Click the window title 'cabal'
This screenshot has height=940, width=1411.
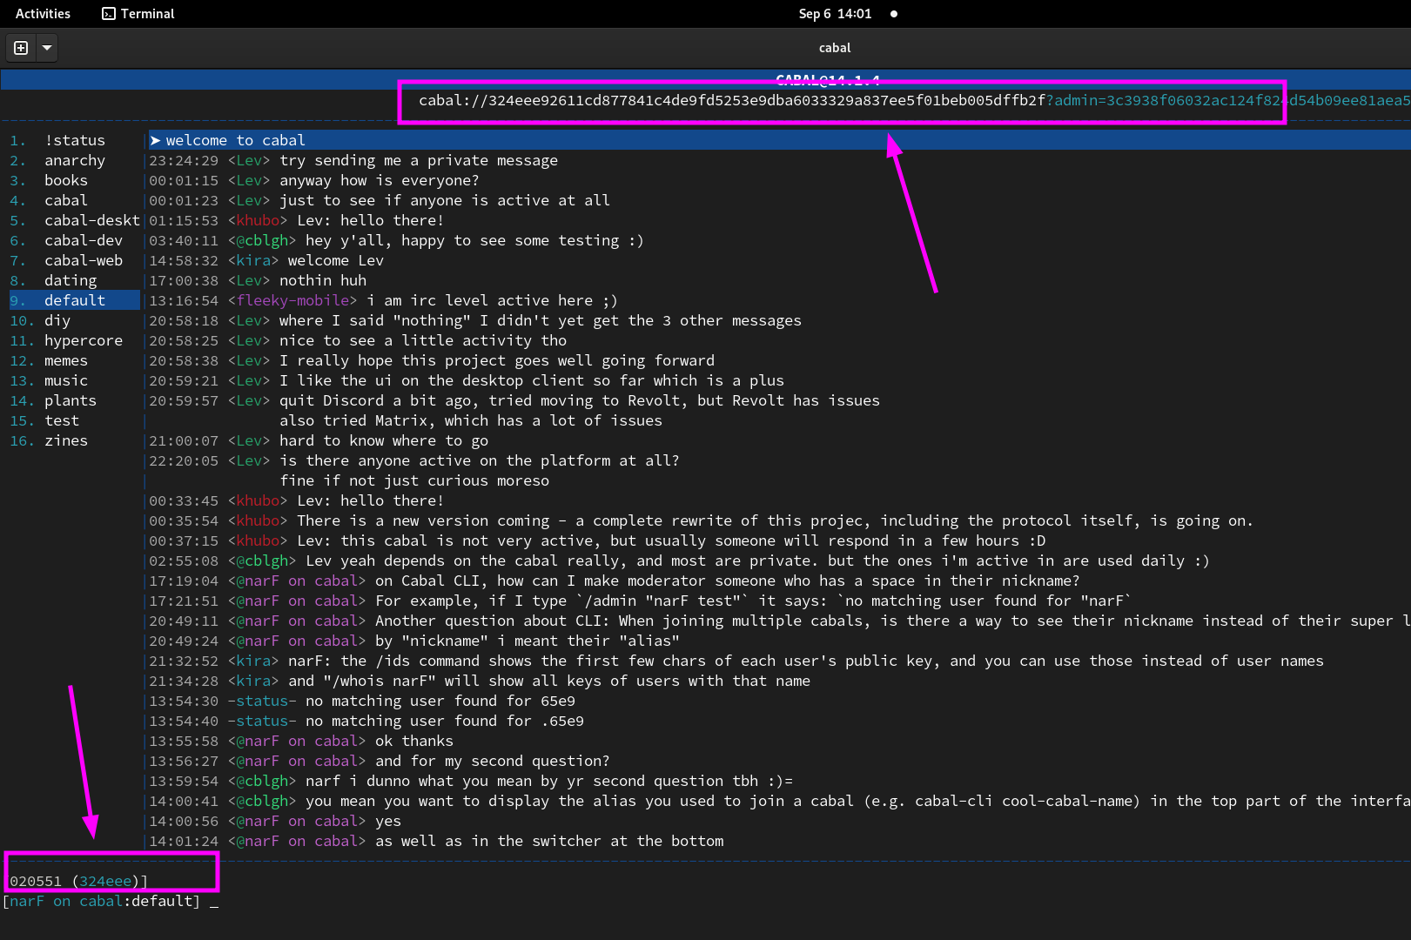[x=835, y=48]
